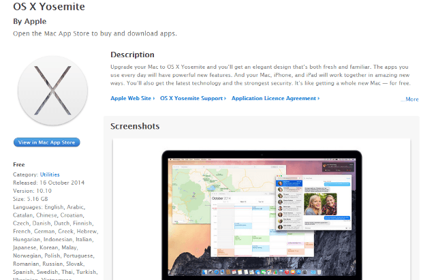The image size is (436, 280).
Task: Click the 'Languages: English, Arabic,' line
Action: [x=49, y=207]
